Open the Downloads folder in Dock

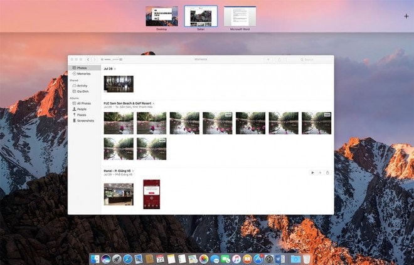coord(295,259)
